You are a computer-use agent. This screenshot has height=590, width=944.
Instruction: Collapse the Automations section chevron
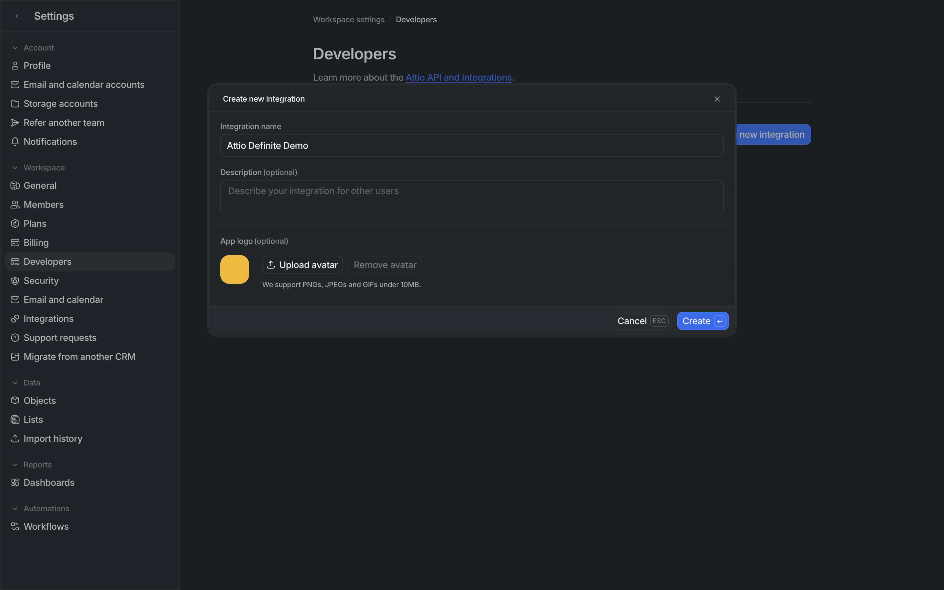(x=15, y=509)
